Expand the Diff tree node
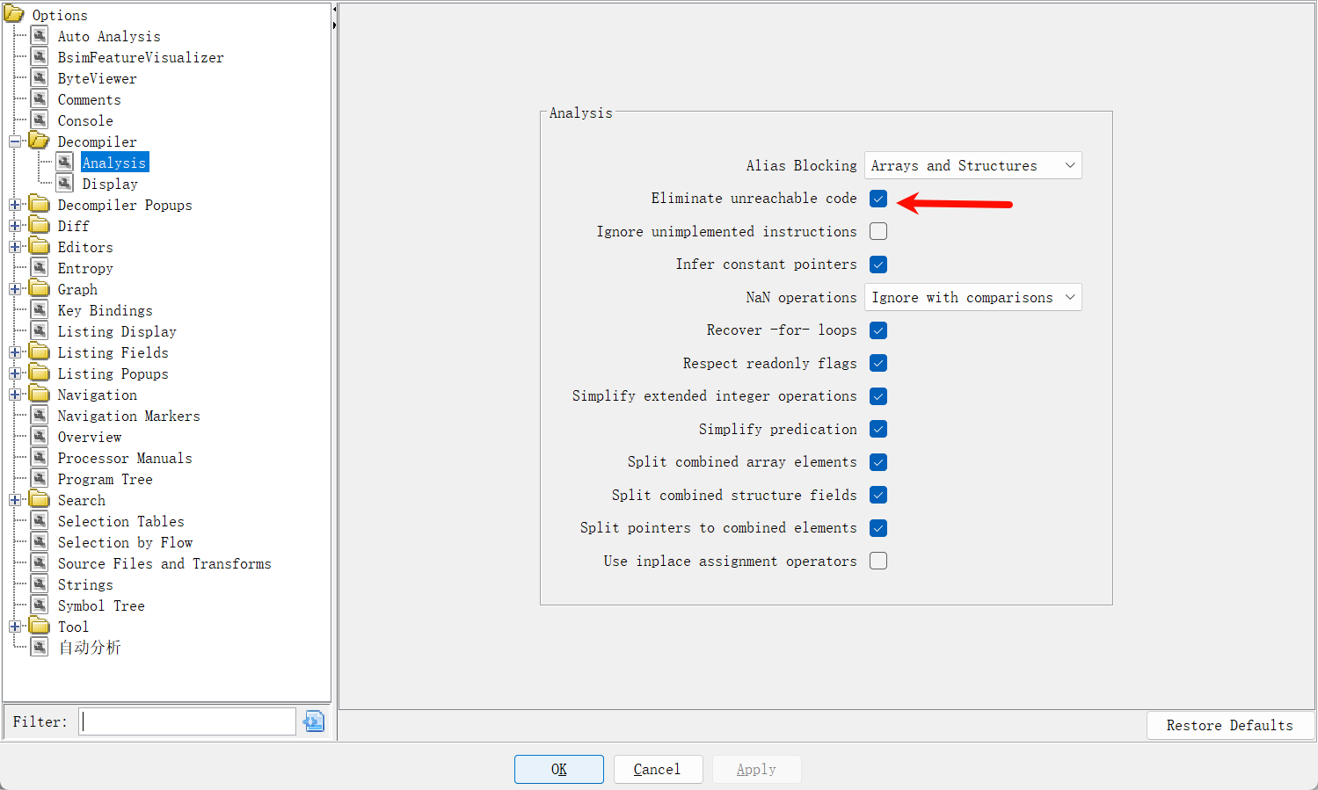The image size is (1318, 790). point(15,226)
